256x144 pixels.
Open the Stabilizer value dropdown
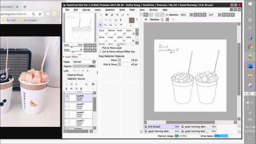[x=167, y=20]
